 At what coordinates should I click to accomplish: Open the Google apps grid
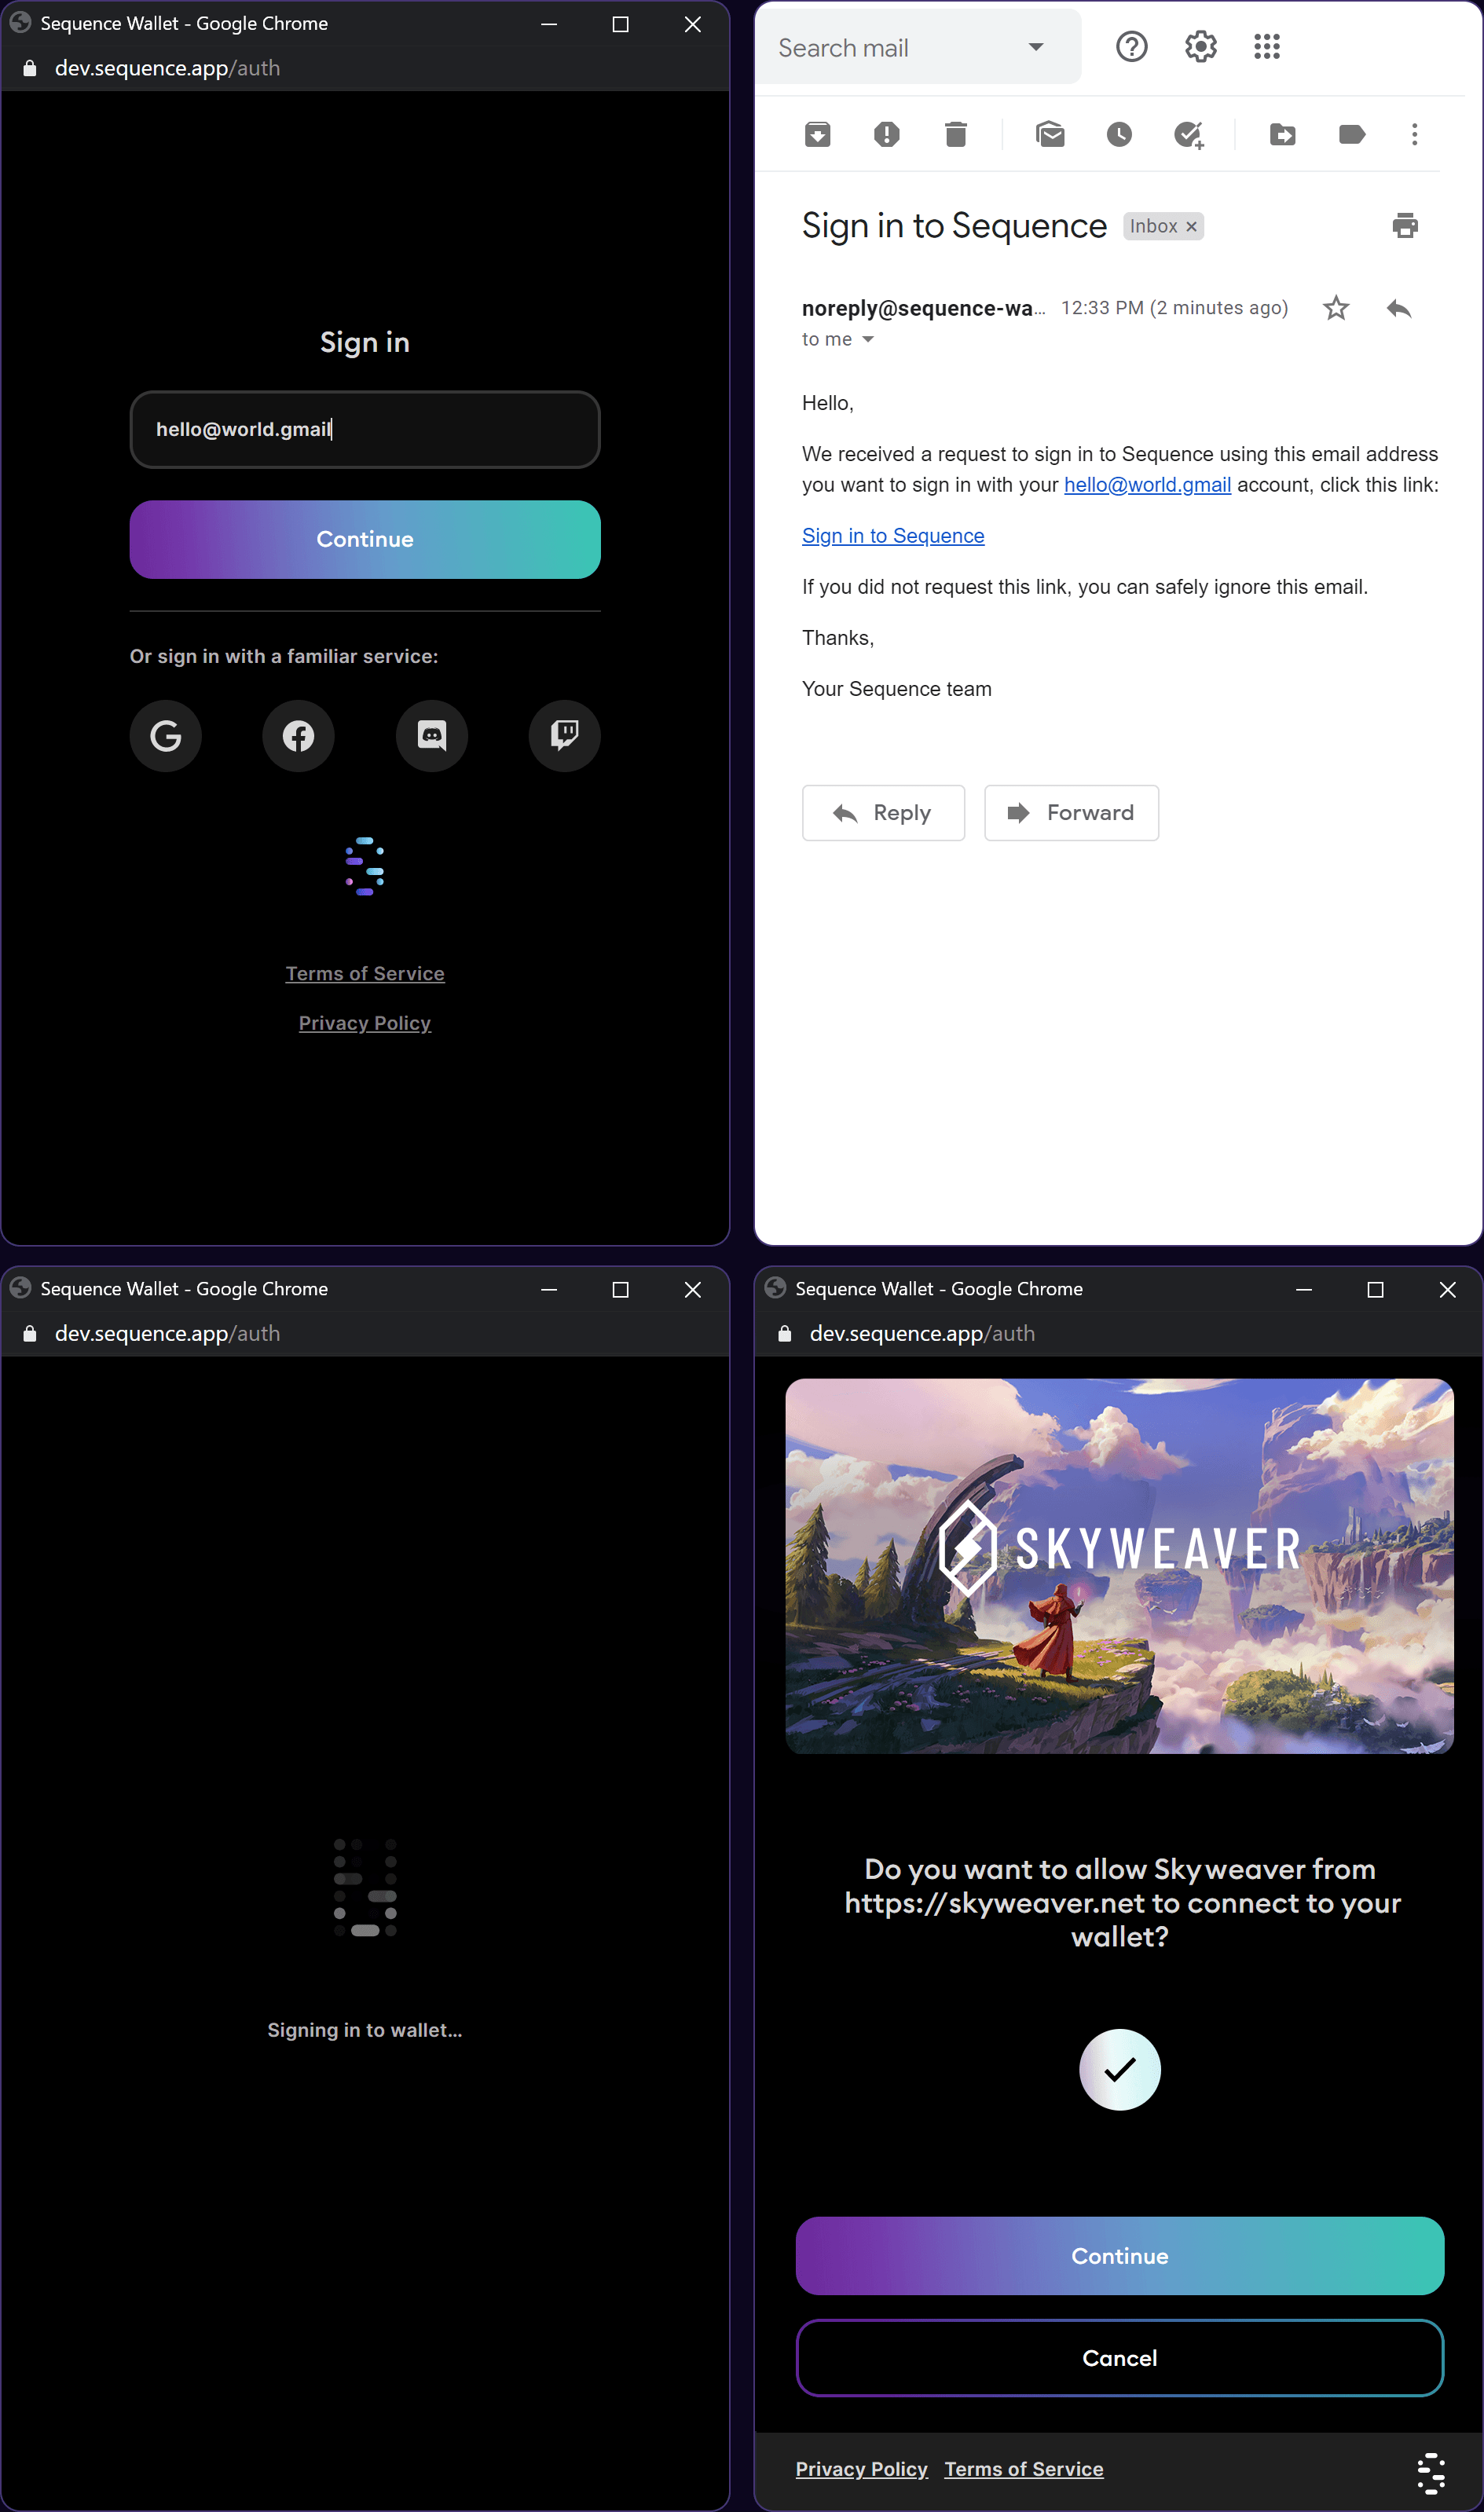tap(1267, 47)
